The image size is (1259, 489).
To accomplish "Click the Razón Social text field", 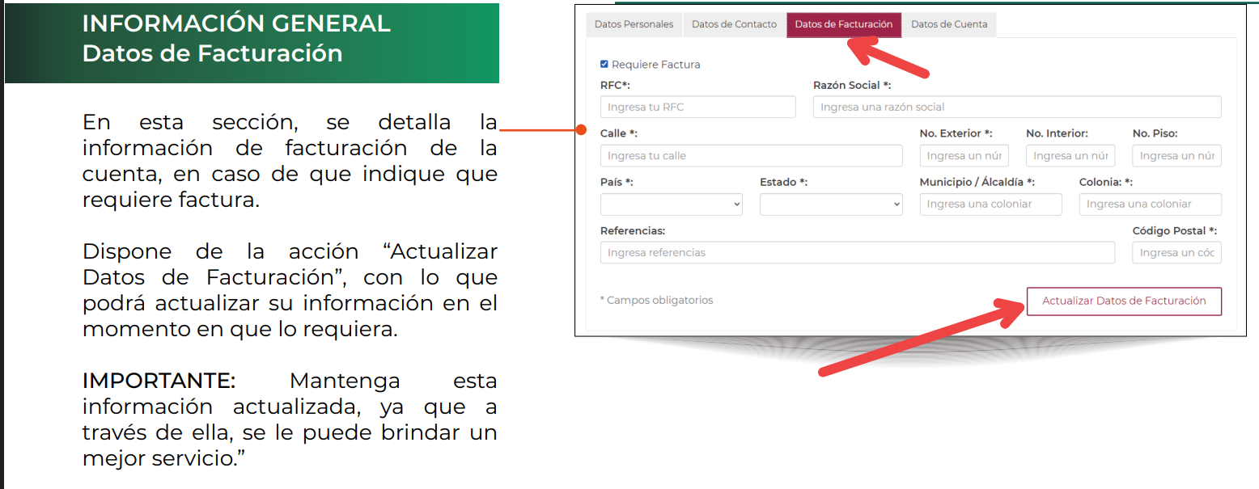I will click(1017, 107).
